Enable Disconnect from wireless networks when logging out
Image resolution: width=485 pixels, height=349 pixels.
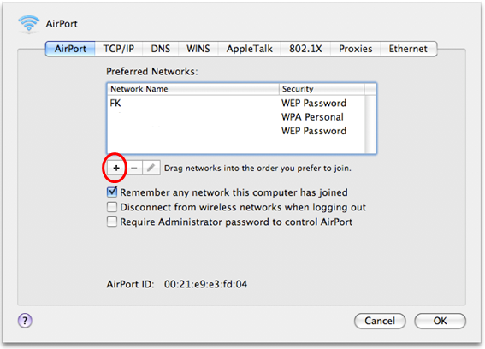click(112, 207)
